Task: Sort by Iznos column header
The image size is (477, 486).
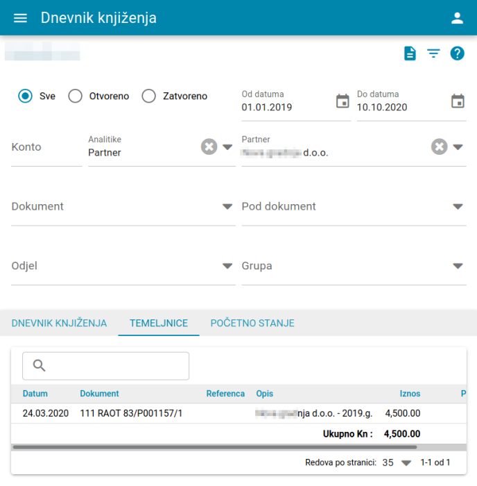Action: [x=410, y=394]
